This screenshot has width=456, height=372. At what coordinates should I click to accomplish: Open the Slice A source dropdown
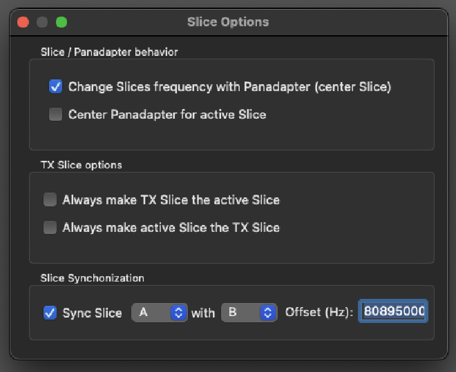point(160,313)
